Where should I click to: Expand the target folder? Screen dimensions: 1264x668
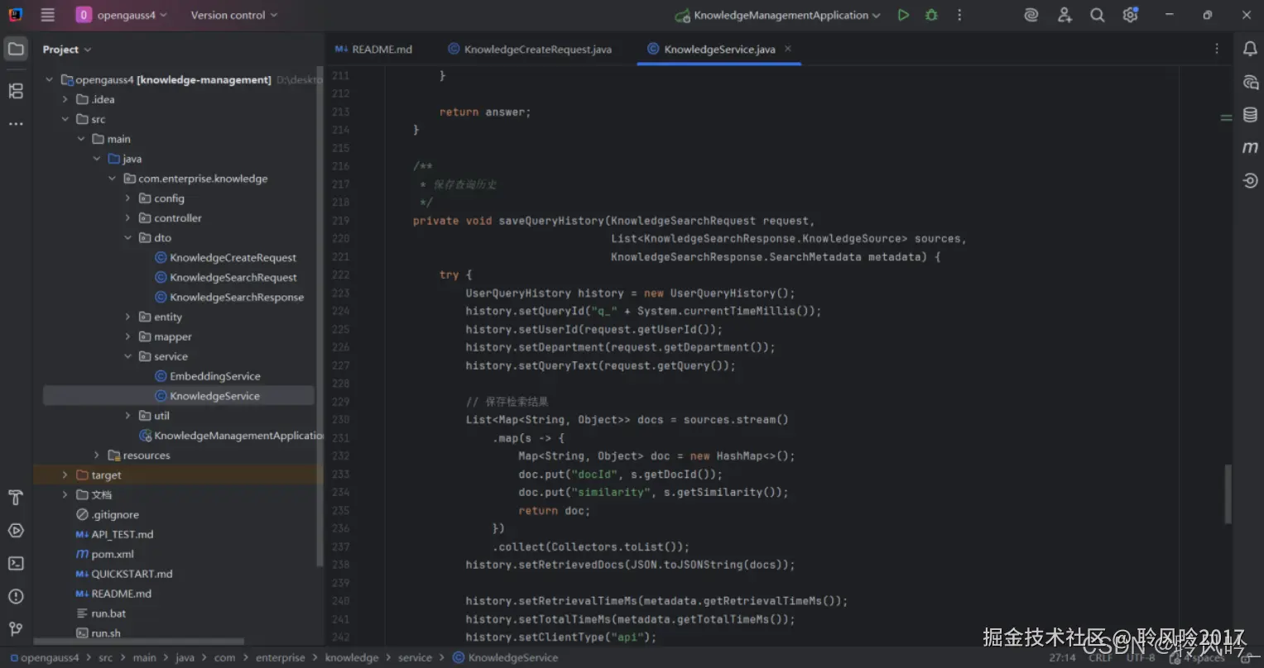point(65,475)
